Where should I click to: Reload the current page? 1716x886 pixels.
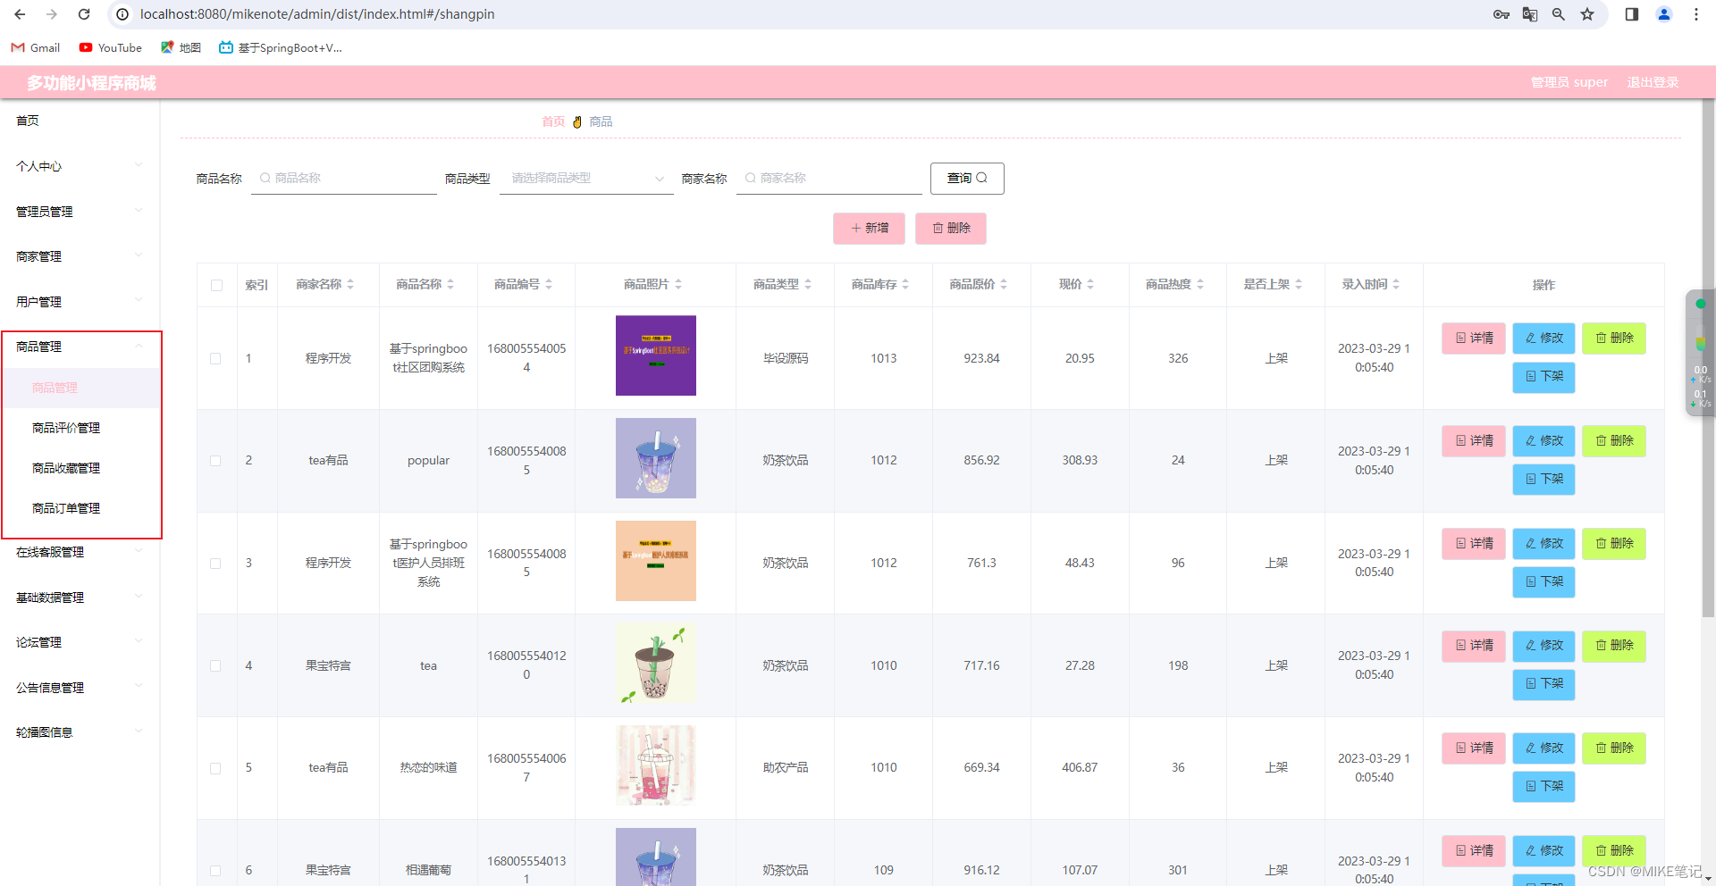pyautogui.click(x=84, y=14)
